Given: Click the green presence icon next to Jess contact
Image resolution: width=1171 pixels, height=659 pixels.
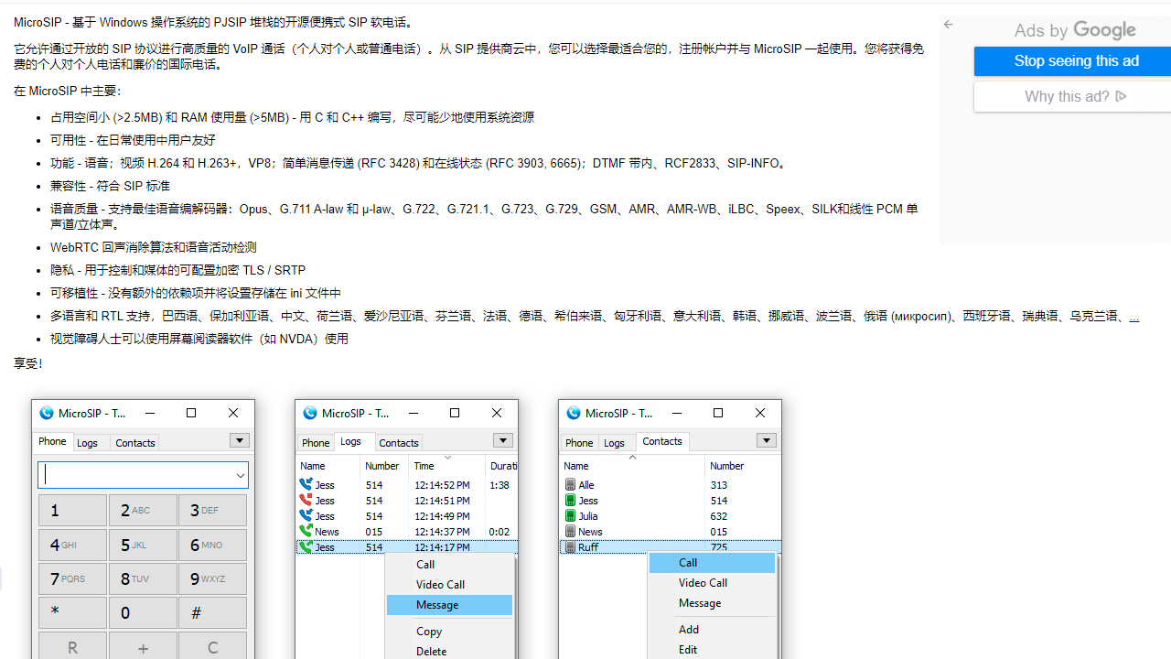Looking at the screenshot, I should 570,500.
